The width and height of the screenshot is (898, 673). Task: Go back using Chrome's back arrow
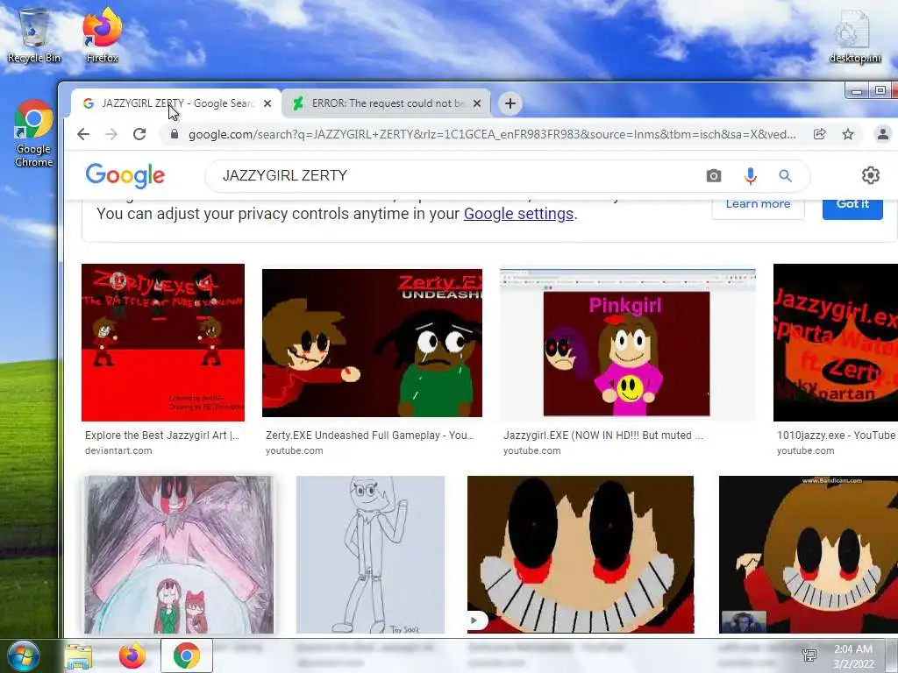pos(83,134)
